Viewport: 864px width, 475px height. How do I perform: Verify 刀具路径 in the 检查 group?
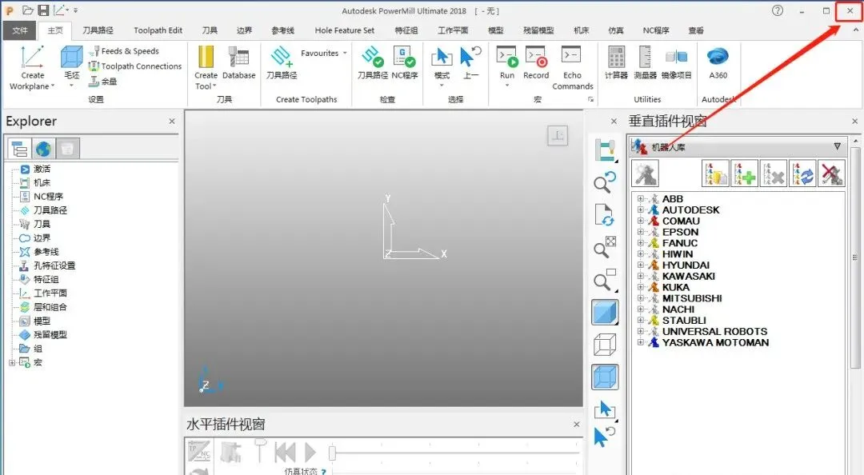pos(373,63)
